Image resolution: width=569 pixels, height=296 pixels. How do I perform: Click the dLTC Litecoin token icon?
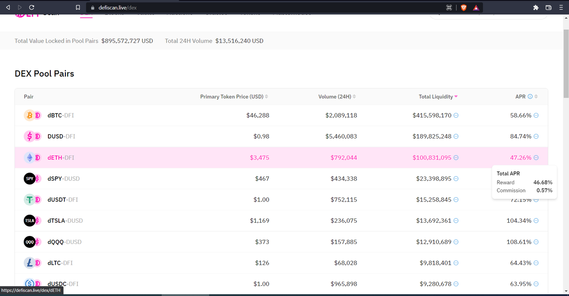29,262
